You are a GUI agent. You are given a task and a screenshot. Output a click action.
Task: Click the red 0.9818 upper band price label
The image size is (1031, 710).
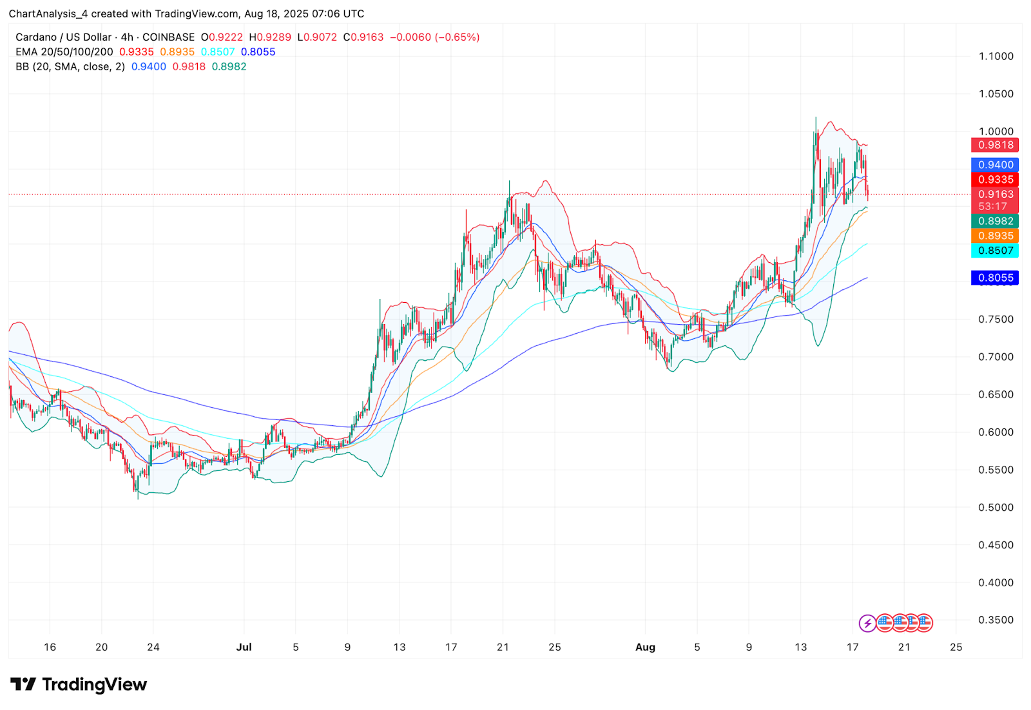click(995, 146)
